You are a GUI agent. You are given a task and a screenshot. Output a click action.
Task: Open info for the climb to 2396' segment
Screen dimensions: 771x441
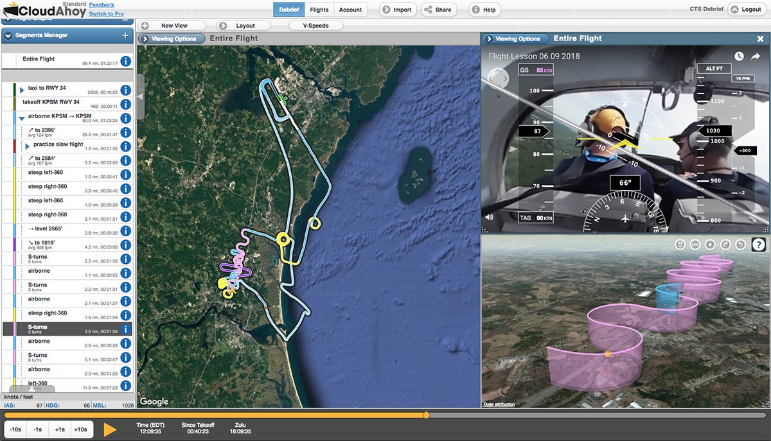click(126, 132)
